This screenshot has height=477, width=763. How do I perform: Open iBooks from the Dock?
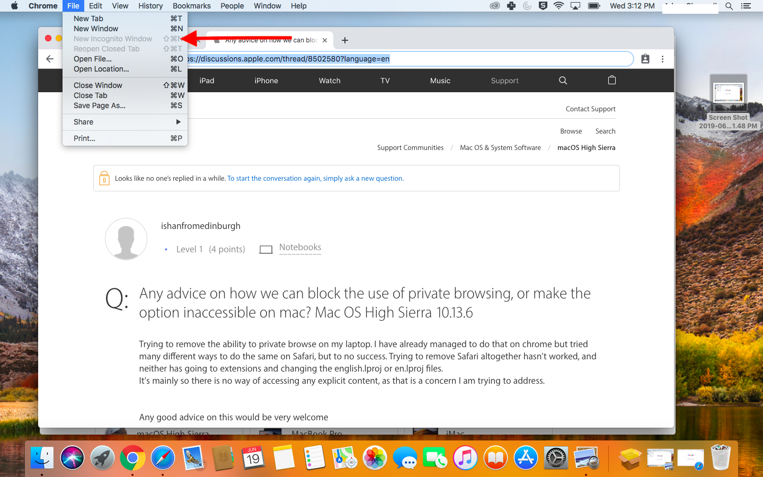tap(495, 458)
